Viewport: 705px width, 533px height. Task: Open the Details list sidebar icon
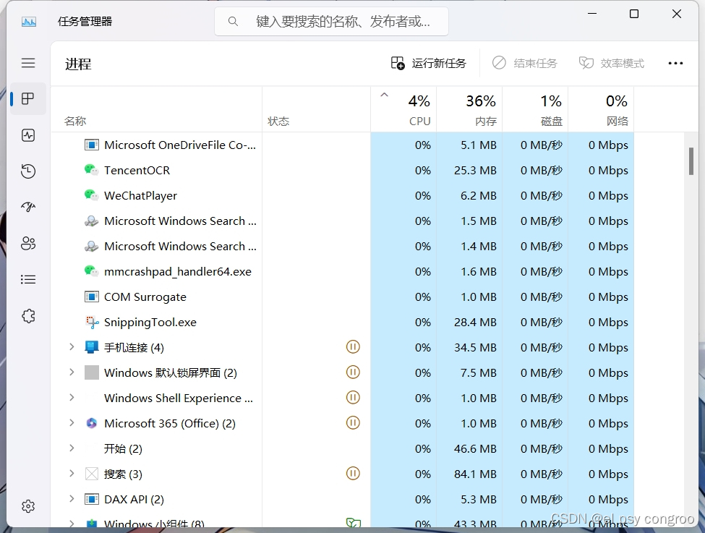(28, 279)
